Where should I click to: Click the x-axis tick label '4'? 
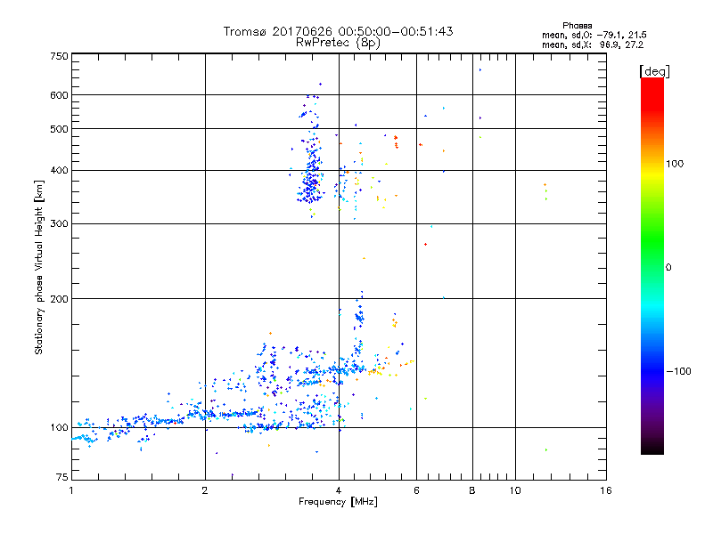pos(339,490)
